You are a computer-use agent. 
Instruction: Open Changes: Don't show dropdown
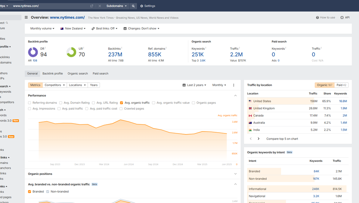pyautogui.click(x=141, y=28)
